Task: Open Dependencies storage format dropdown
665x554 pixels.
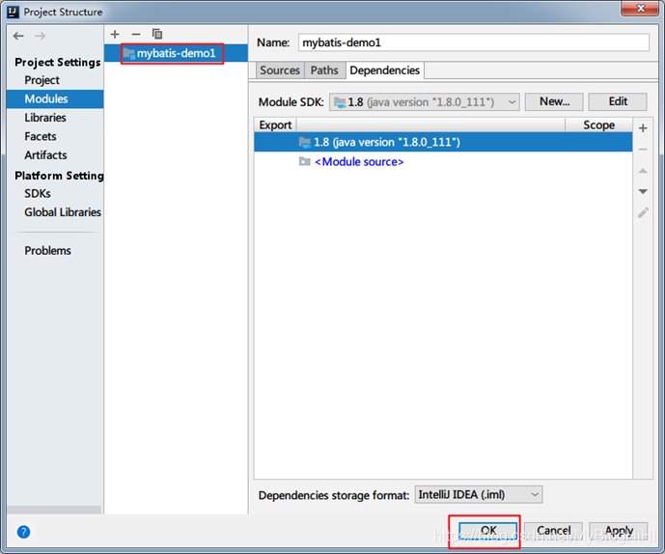Action: (x=479, y=494)
